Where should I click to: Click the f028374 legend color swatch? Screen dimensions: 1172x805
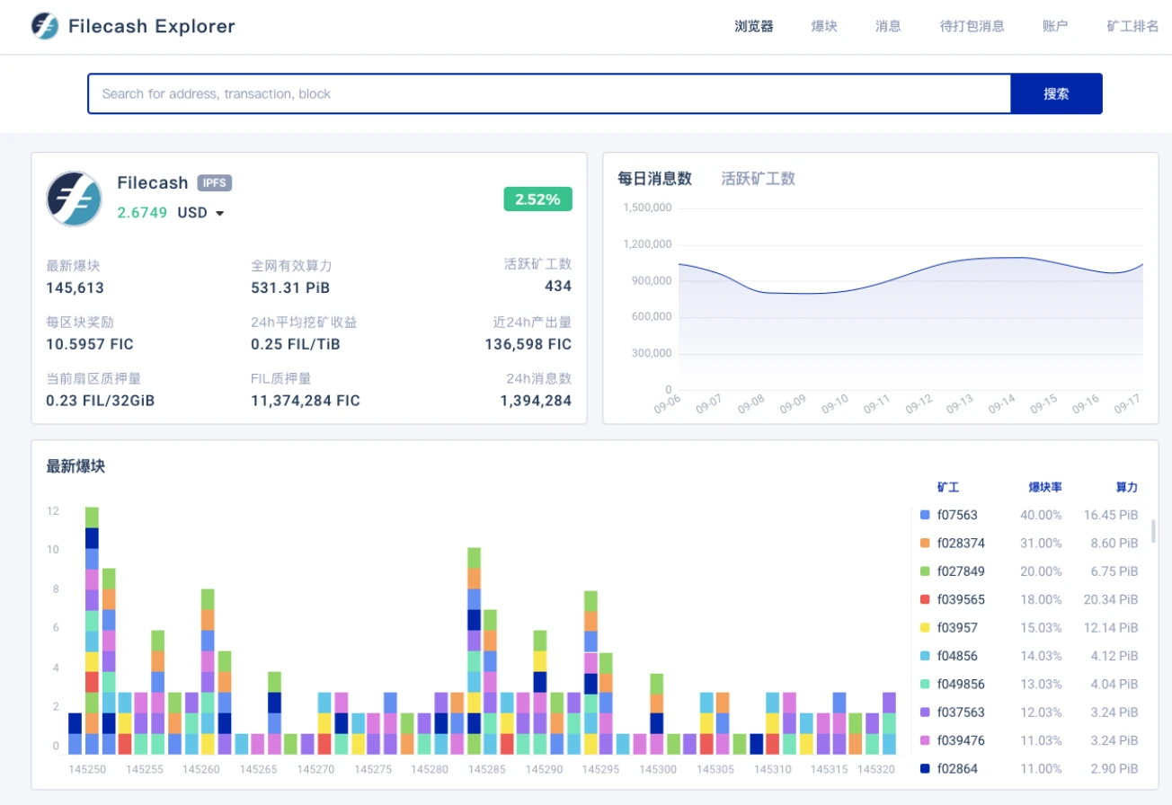[x=925, y=544]
